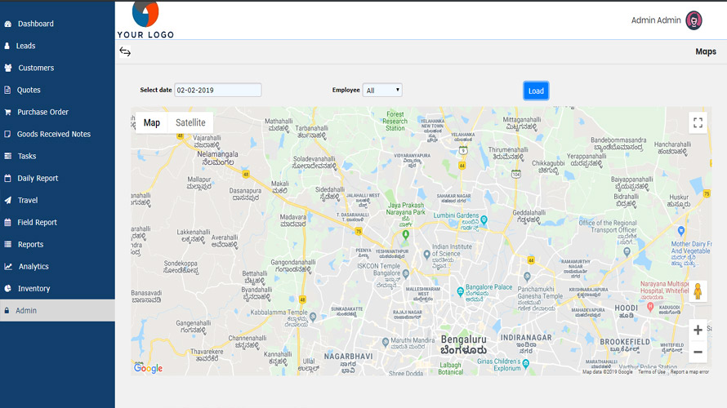
Task: Click the Admin user avatar
Action: (694, 20)
